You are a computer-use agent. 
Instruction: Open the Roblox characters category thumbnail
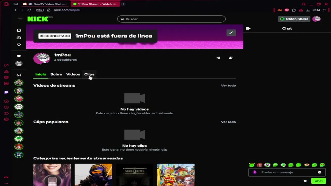176,175
